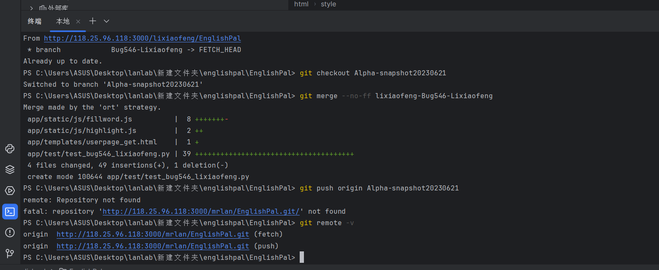Open the Git version control icon
This screenshot has width=659, height=270.
[x=10, y=253]
